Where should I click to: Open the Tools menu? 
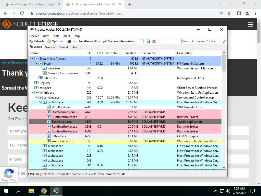[56, 36]
